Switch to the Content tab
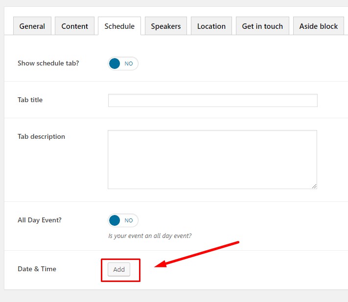The image size is (348, 302). [x=75, y=26]
